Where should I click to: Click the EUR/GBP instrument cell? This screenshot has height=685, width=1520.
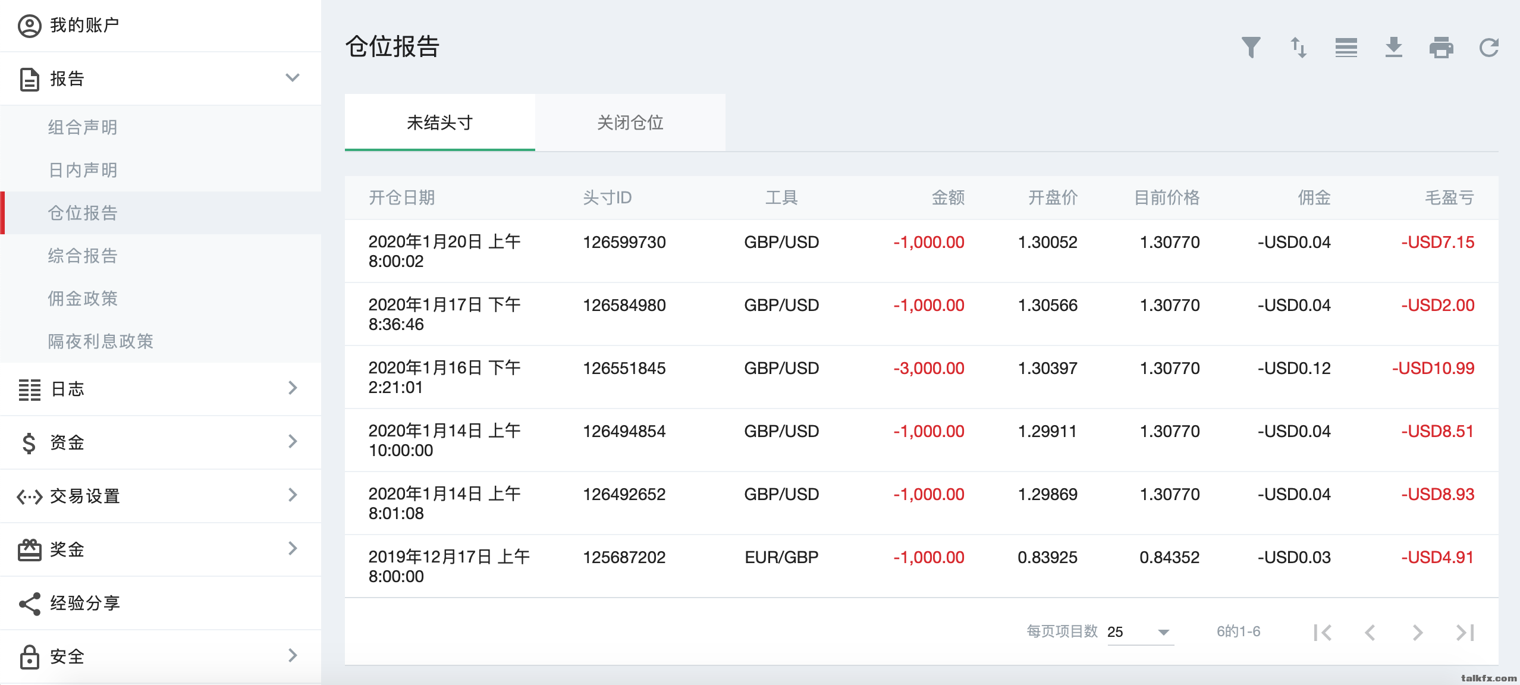[x=781, y=558]
